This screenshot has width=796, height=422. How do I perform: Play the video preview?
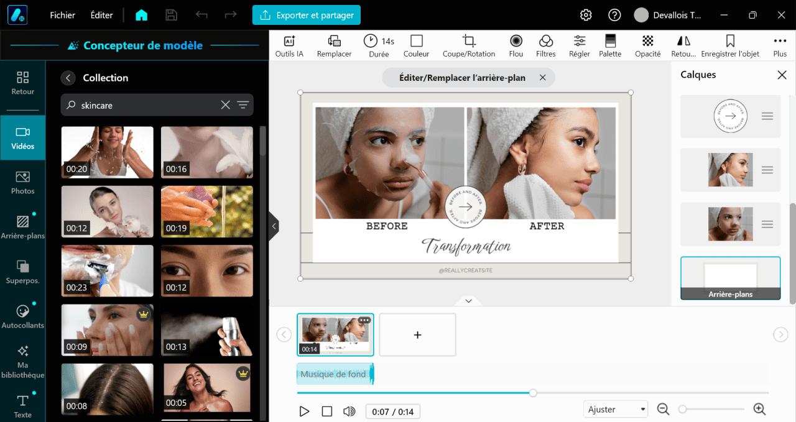click(x=304, y=411)
